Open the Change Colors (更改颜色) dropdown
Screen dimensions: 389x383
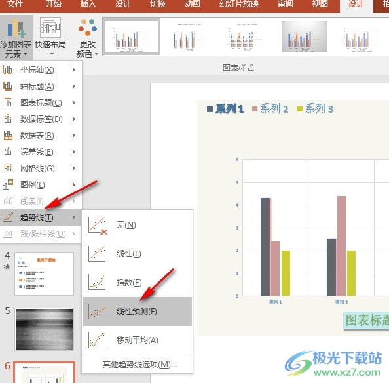tap(87, 37)
